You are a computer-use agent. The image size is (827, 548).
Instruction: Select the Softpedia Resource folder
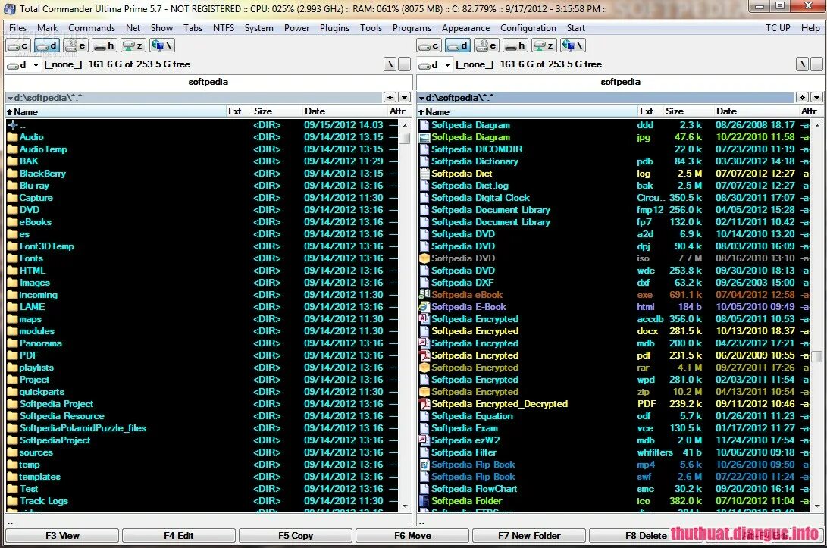[202, 416]
